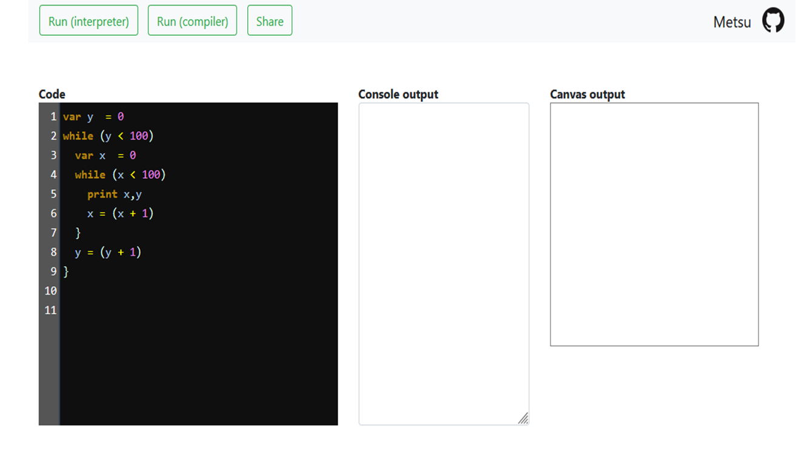This screenshot has height=465, width=810.
Task: Click the Canvas output heading
Action: [587, 94]
